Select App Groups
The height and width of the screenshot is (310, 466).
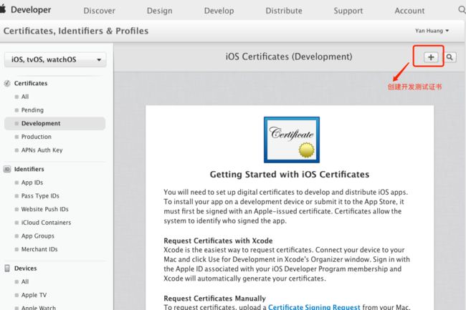38,236
